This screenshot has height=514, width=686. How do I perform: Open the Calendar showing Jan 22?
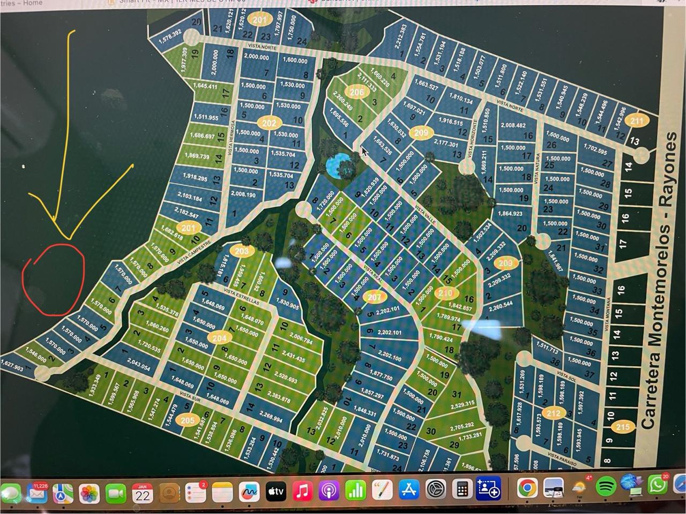click(143, 493)
